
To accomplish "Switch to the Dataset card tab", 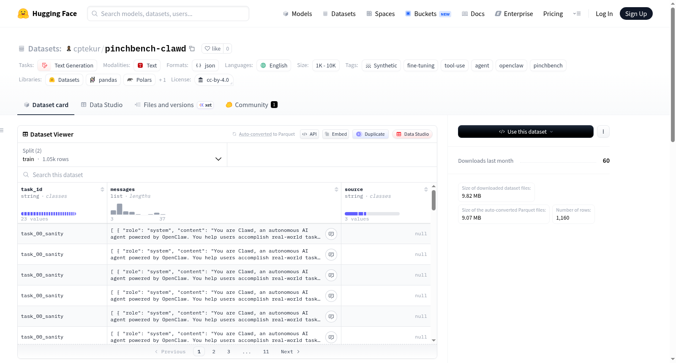I will pyautogui.click(x=46, y=105).
